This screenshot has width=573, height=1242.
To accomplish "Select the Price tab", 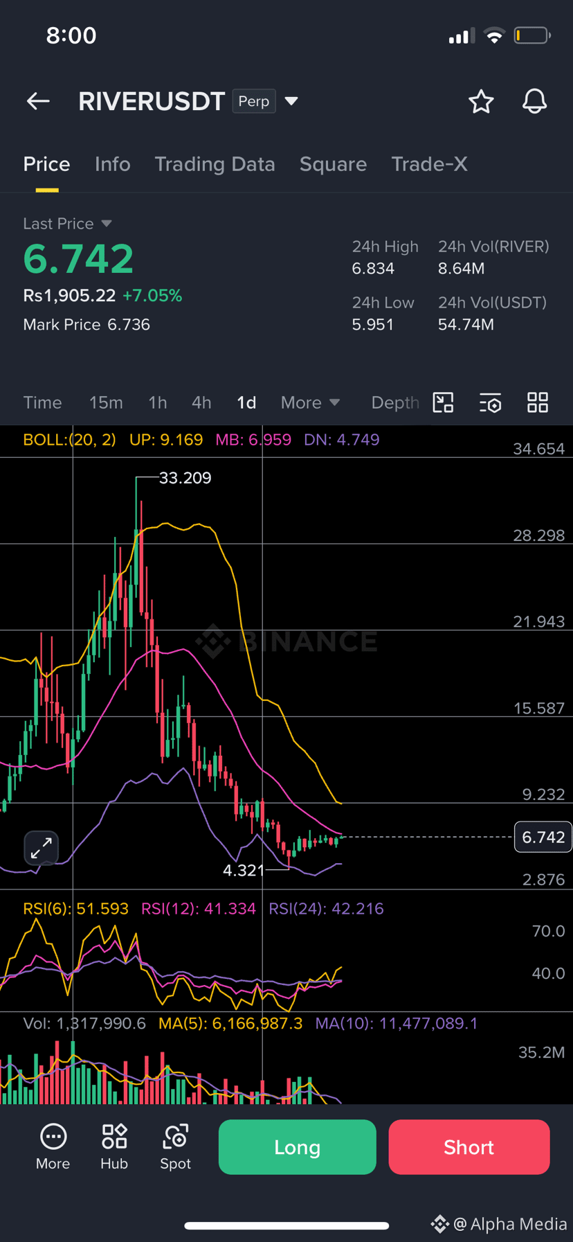I will point(46,164).
